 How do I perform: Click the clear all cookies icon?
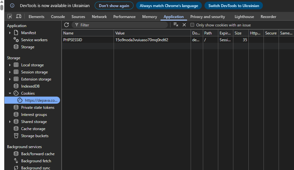pos(176,25)
